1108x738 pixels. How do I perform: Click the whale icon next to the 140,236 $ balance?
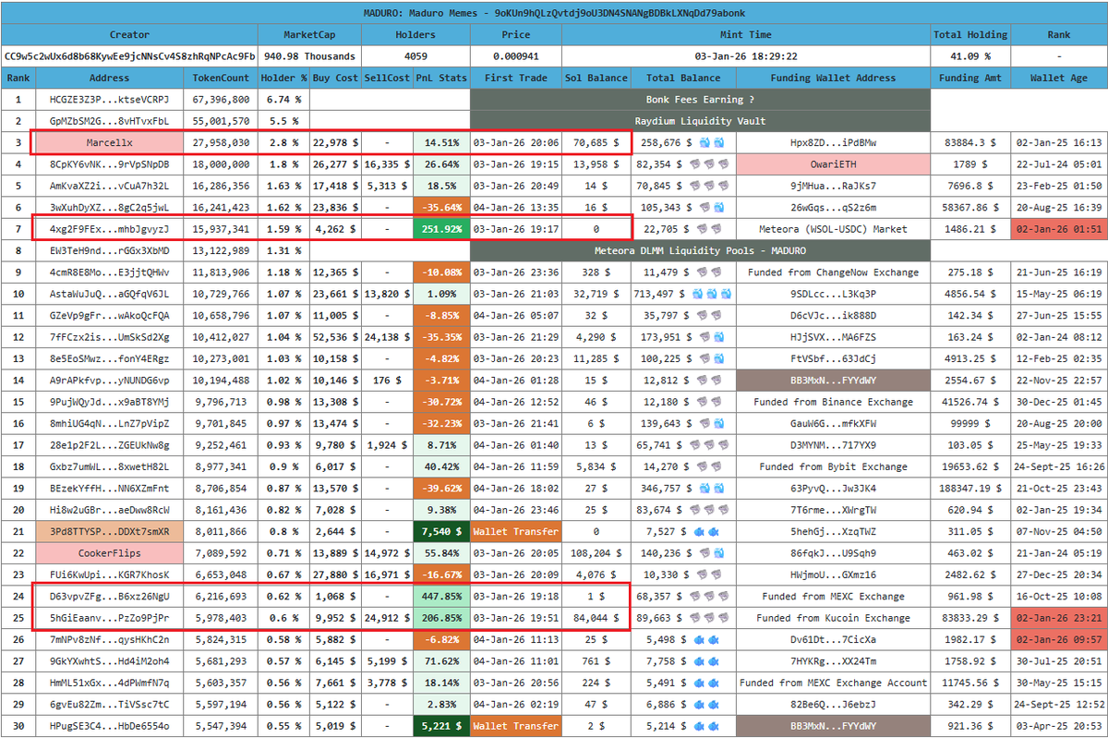point(720,552)
